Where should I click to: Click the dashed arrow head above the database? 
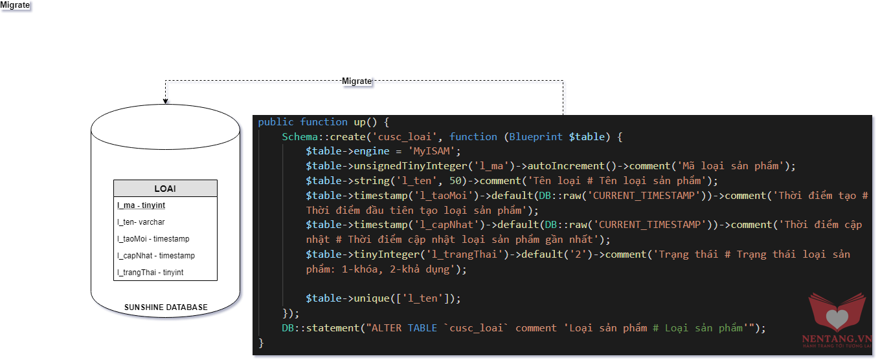point(166,101)
